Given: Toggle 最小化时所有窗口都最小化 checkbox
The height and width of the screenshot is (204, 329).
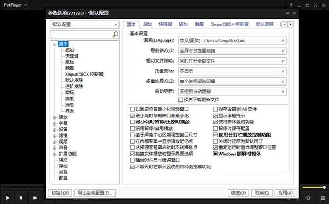Looking at the screenshot, I should point(132,116).
